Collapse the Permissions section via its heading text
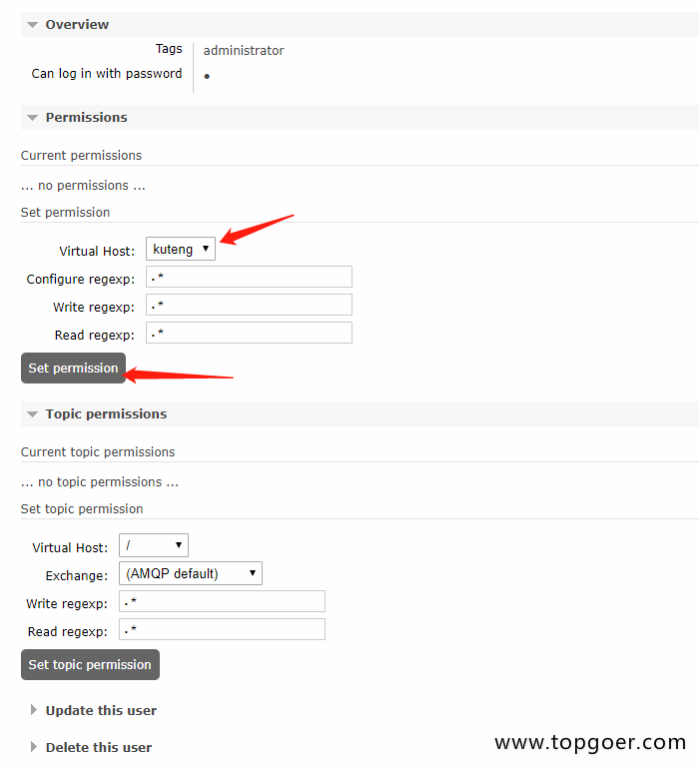 click(86, 118)
